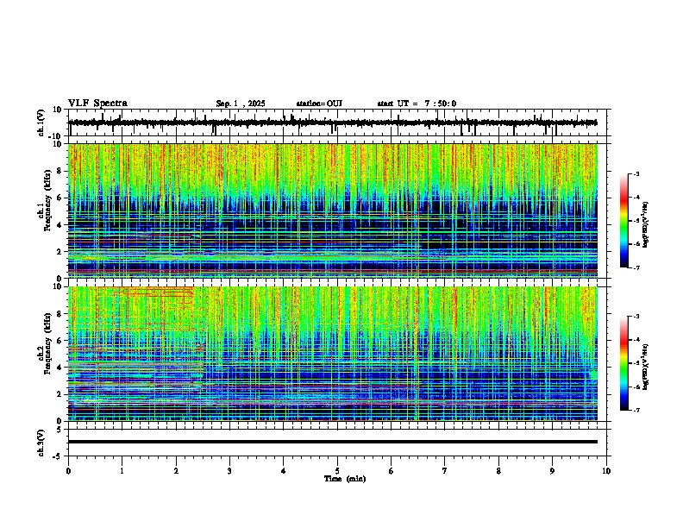Click the '1' tick on the Time axis
The height and width of the screenshot is (528, 683).
click(x=122, y=471)
